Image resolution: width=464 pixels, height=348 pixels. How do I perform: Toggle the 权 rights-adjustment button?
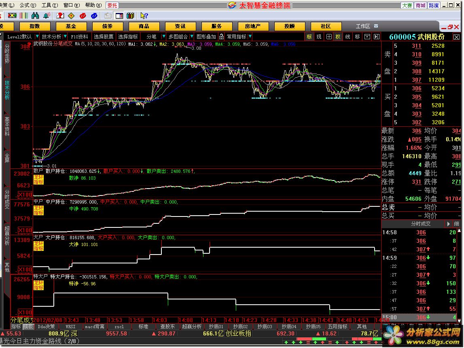click(338, 37)
